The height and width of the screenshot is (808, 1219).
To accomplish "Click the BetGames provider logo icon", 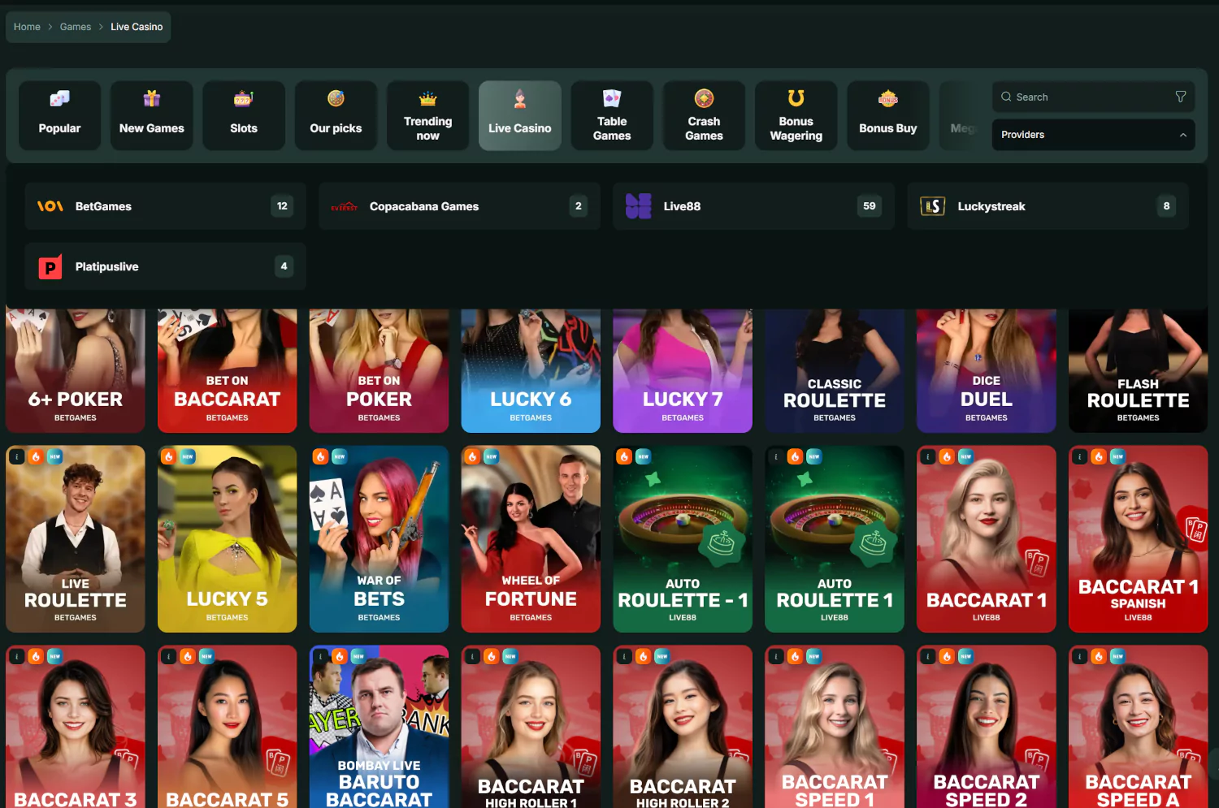I will tap(50, 206).
